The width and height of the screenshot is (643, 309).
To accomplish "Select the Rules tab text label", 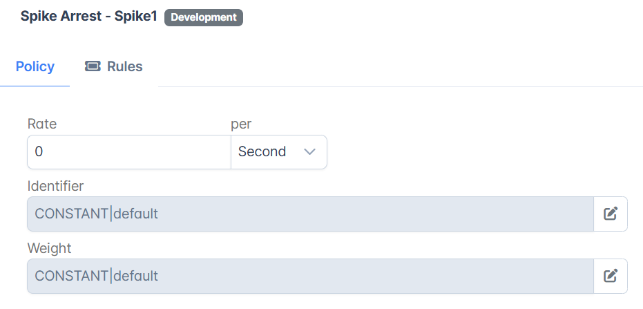I will [x=124, y=66].
